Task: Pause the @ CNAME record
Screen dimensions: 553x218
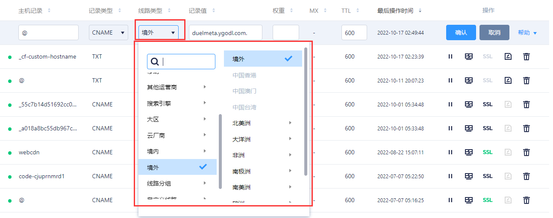Action: (x=450, y=200)
